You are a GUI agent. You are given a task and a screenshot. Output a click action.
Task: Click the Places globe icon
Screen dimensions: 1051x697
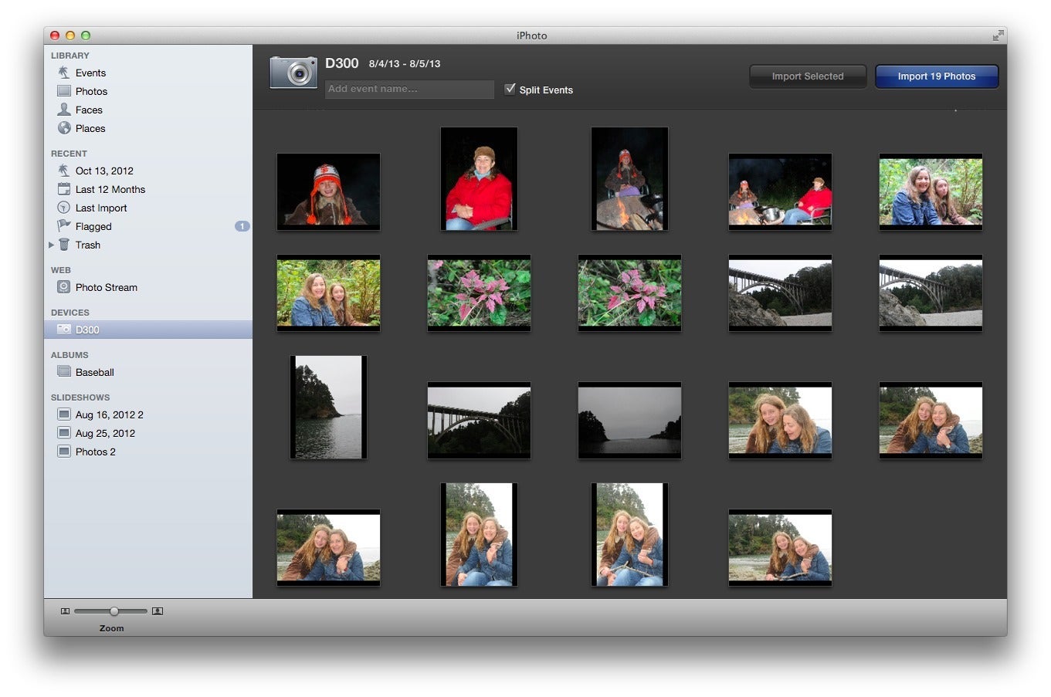pyautogui.click(x=64, y=128)
